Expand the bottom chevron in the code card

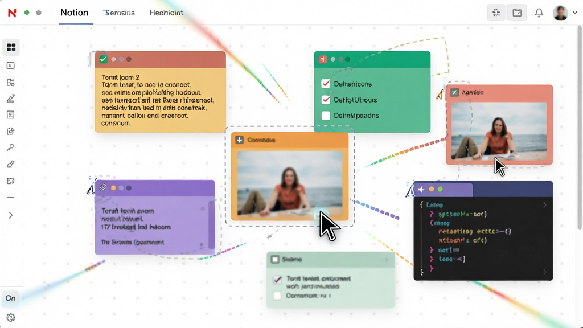click(545, 272)
